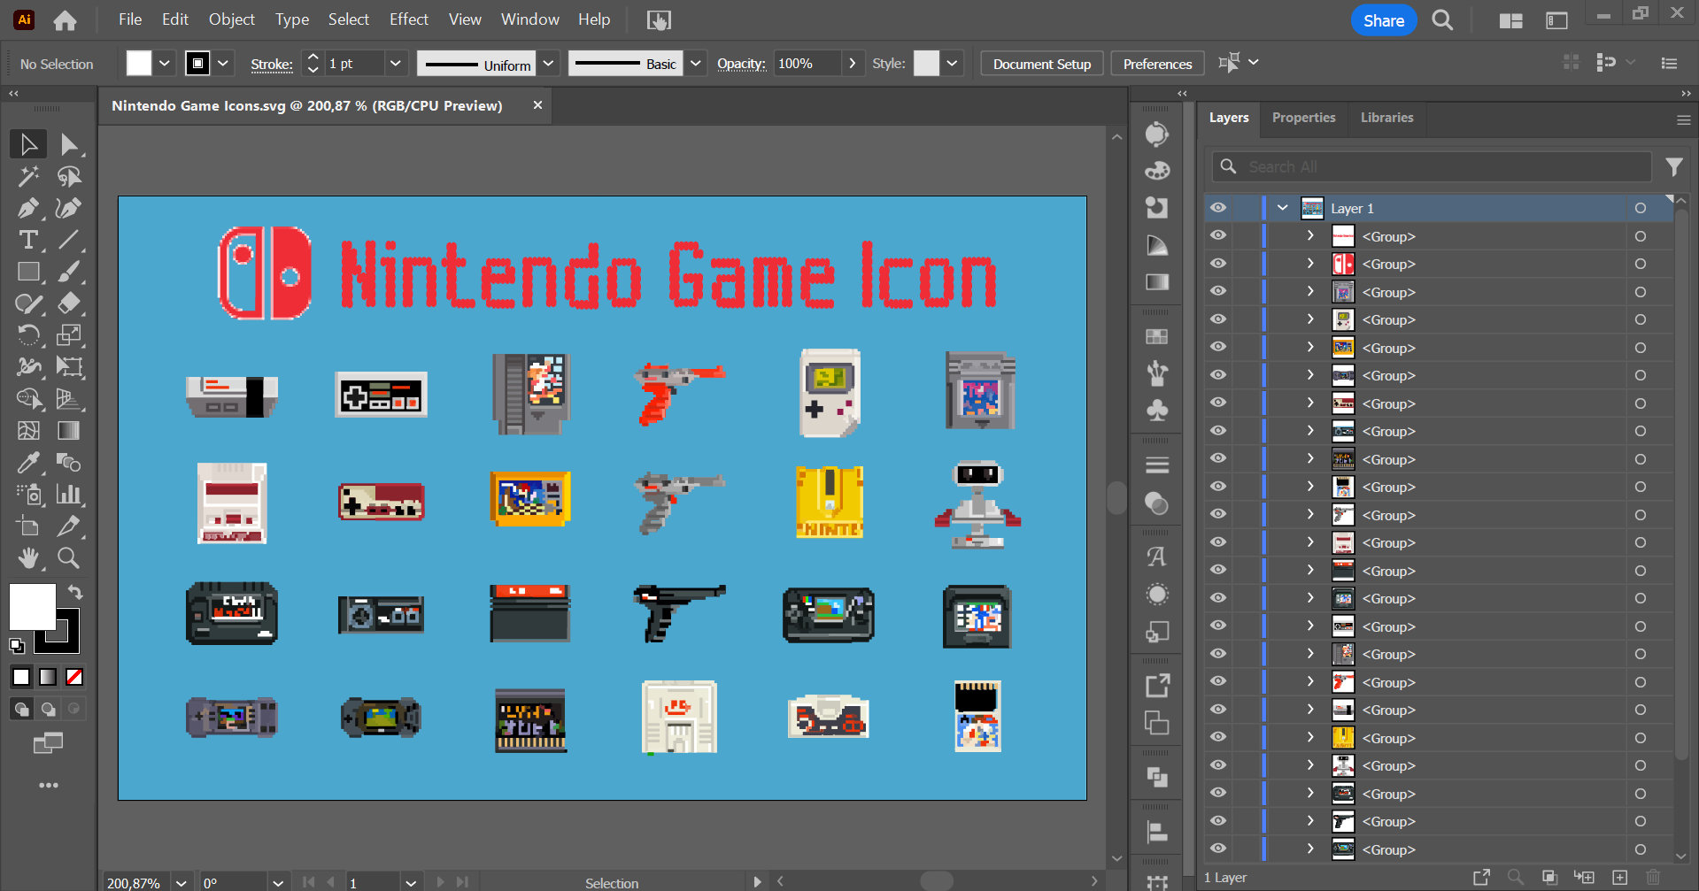
Task: Select the Type tool
Action: point(28,240)
